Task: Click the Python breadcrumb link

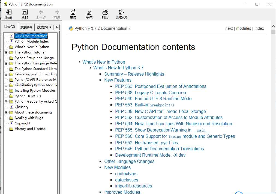Action: point(80,29)
